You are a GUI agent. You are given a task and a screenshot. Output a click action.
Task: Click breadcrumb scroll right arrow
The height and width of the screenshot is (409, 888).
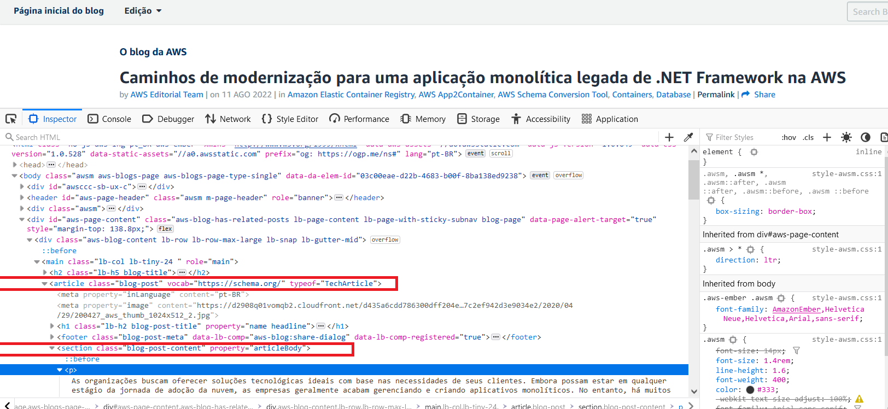point(691,406)
